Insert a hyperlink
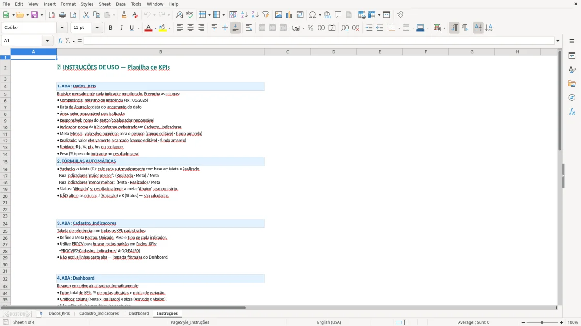Screen dimensions: 581x326 pyautogui.click(x=327, y=15)
